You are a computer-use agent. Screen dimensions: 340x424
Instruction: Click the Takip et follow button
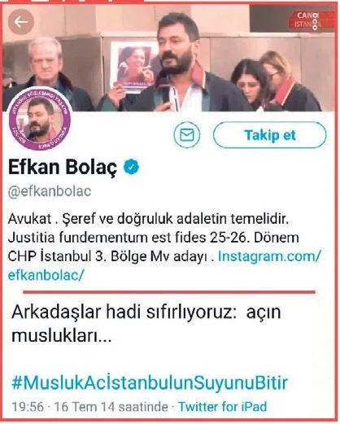270,135
